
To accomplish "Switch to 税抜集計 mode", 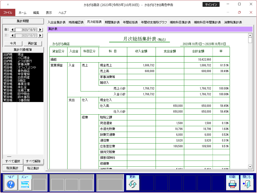I will (13, 168).
